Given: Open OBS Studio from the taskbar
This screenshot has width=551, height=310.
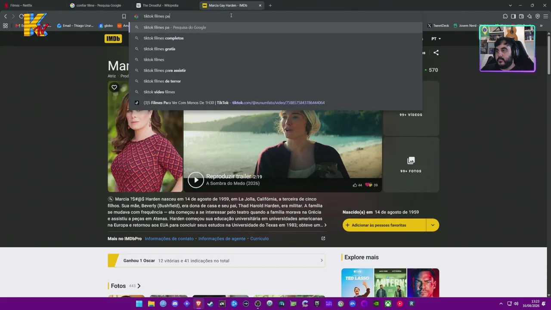Looking at the screenshot, I should pyautogui.click(x=258, y=304).
